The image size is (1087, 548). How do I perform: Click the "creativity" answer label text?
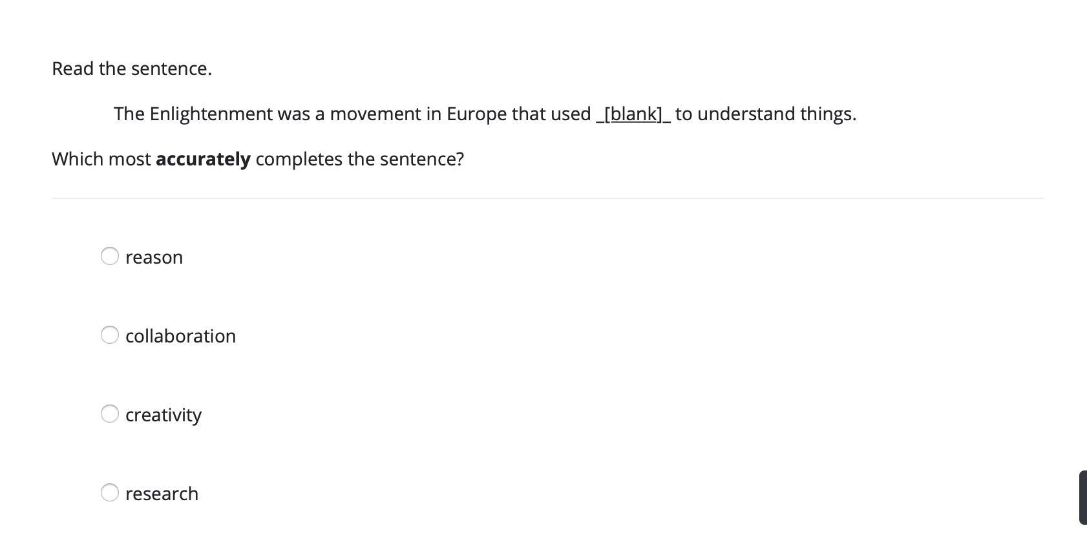click(163, 415)
